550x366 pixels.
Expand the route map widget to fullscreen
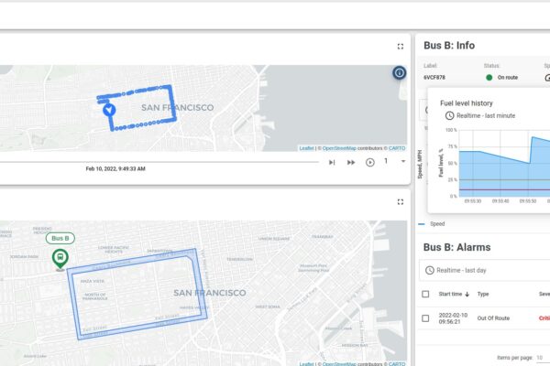click(401, 201)
